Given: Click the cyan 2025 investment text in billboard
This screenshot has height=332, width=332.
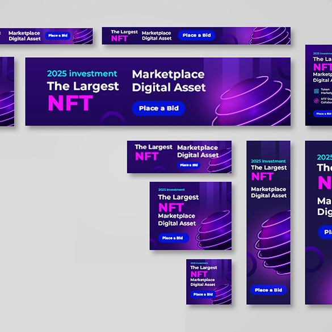Looking at the screenshot, I should click(x=82, y=73).
